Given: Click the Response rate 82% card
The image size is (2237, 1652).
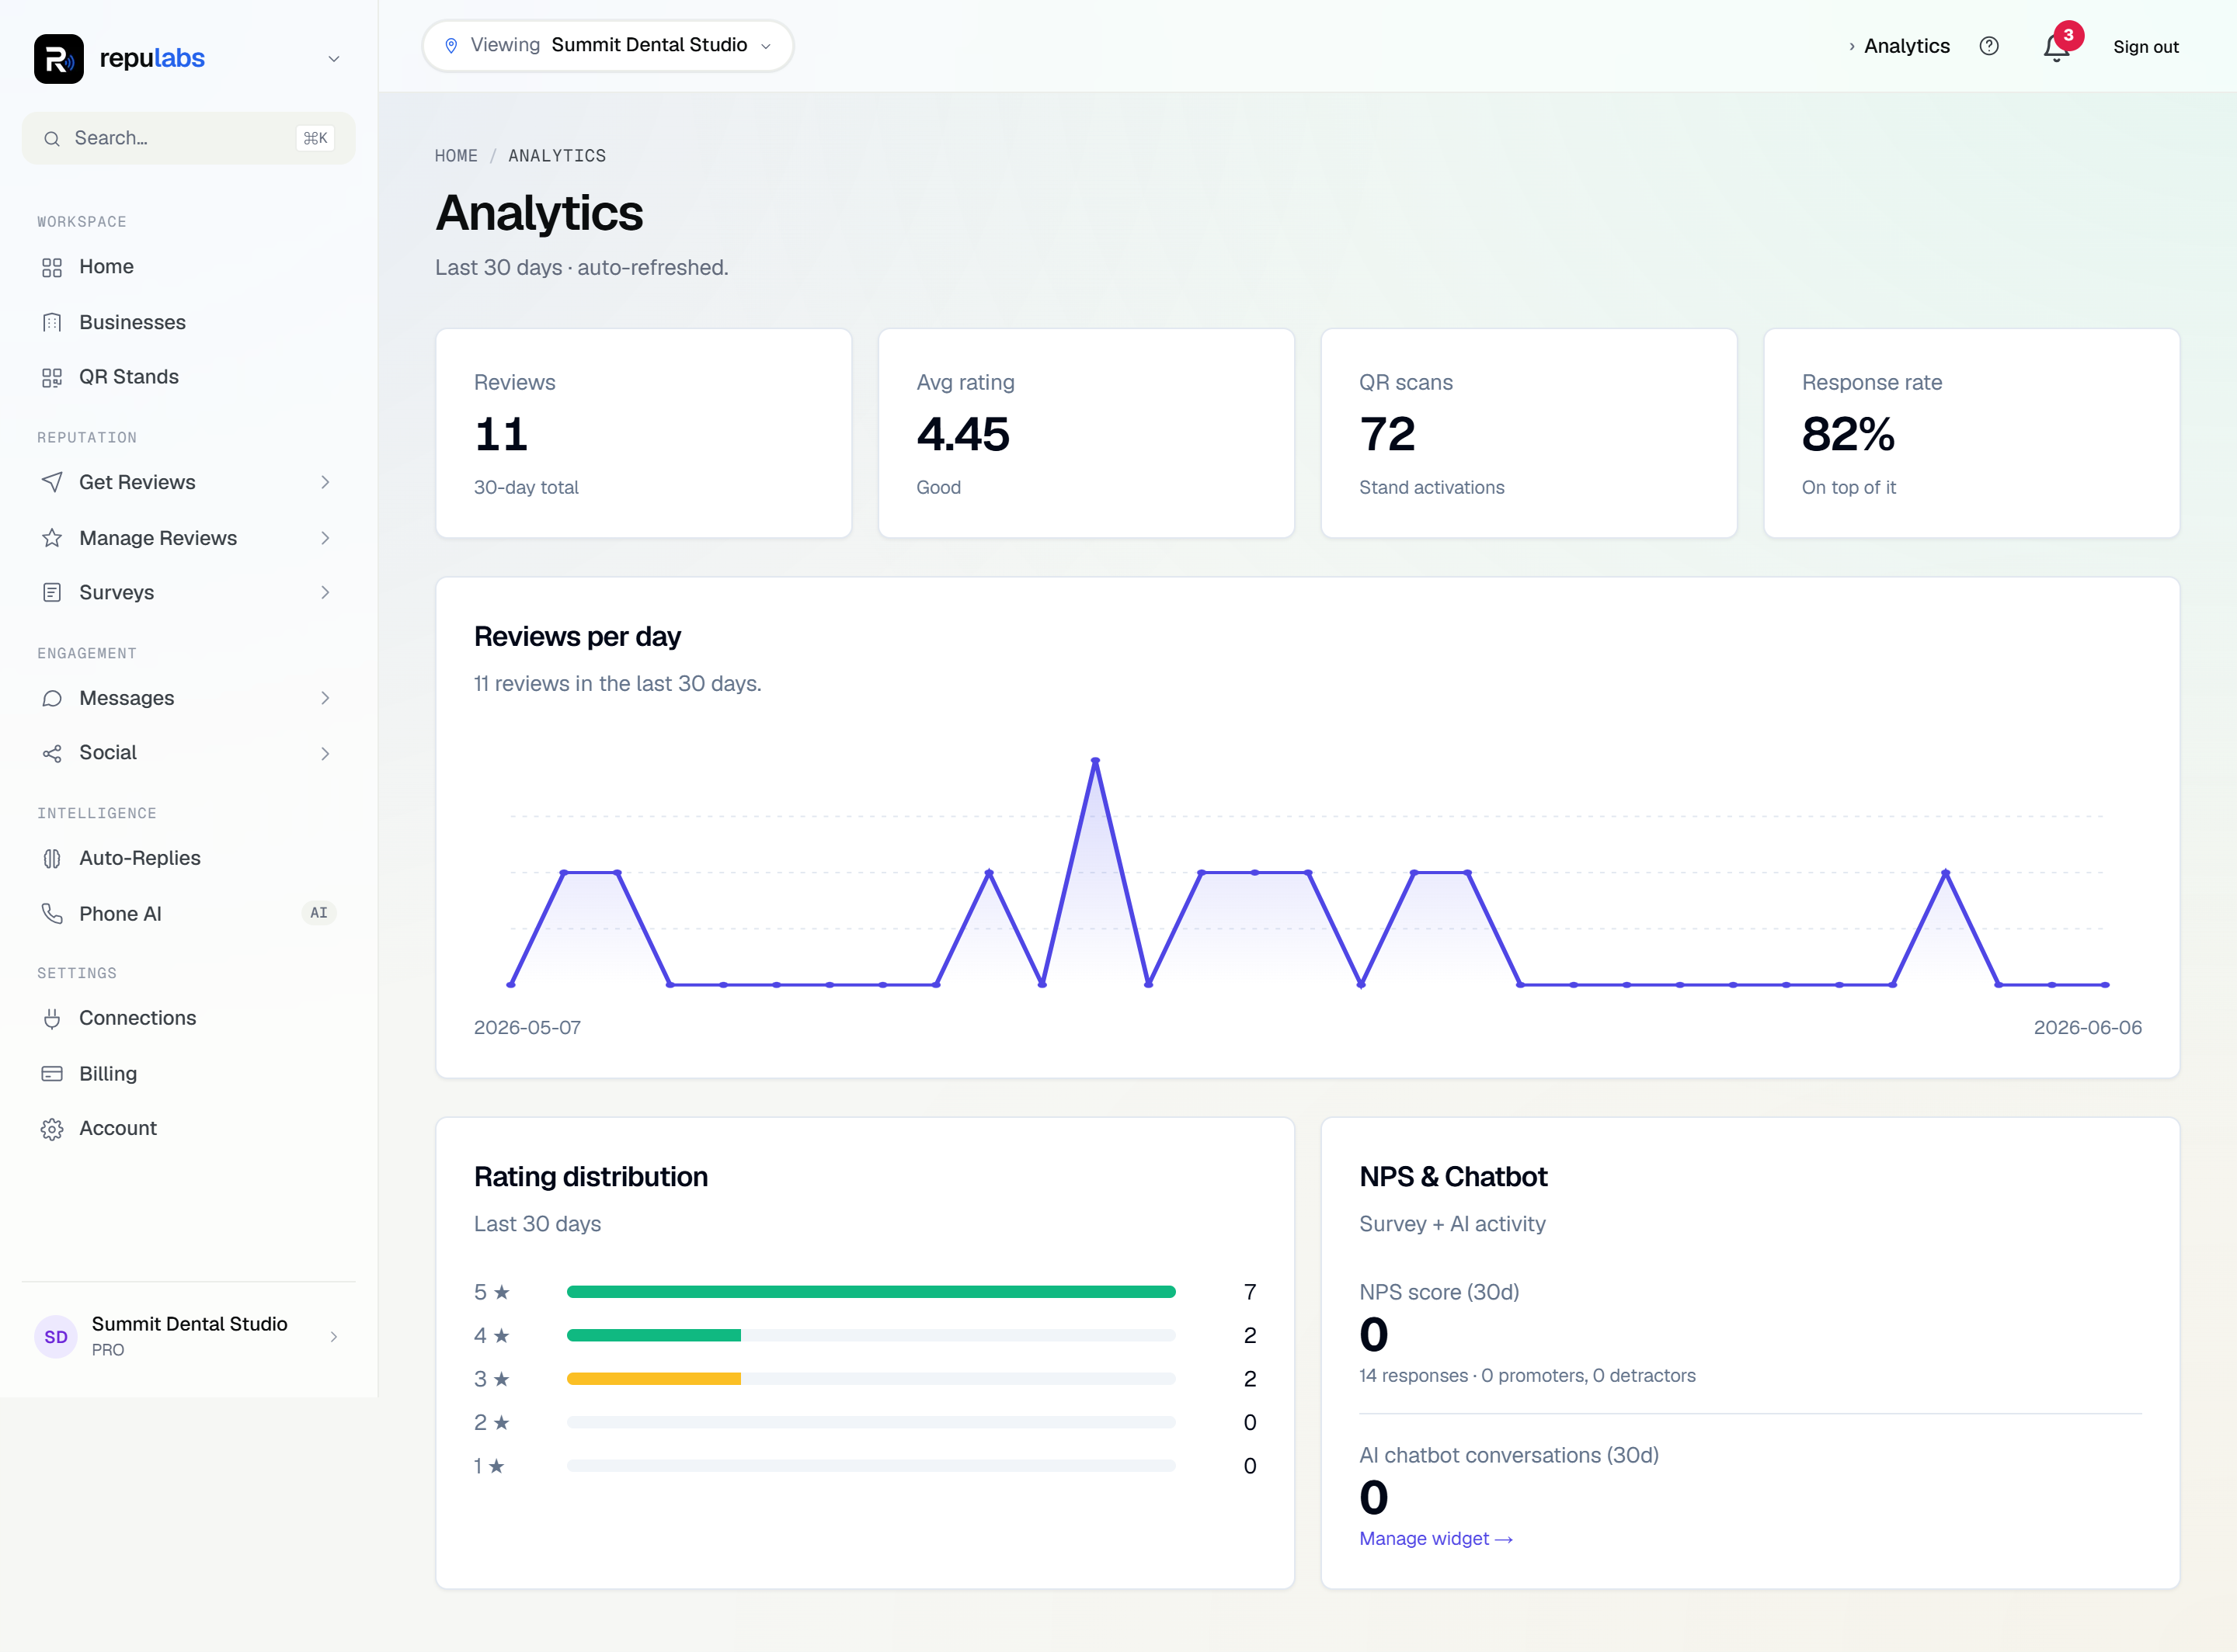Looking at the screenshot, I should pos(1971,433).
